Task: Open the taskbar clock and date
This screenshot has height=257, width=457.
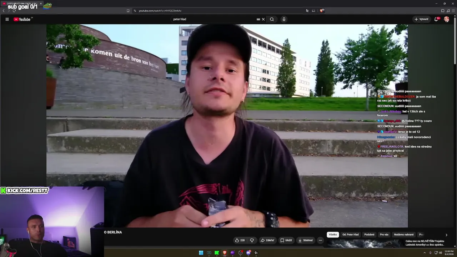Action: (449, 252)
